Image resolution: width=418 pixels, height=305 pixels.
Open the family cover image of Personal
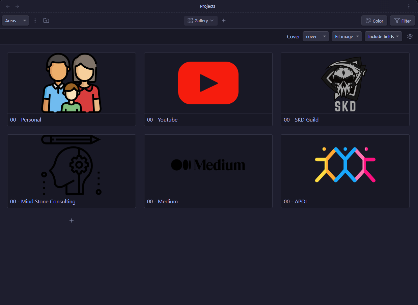point(72,83)
